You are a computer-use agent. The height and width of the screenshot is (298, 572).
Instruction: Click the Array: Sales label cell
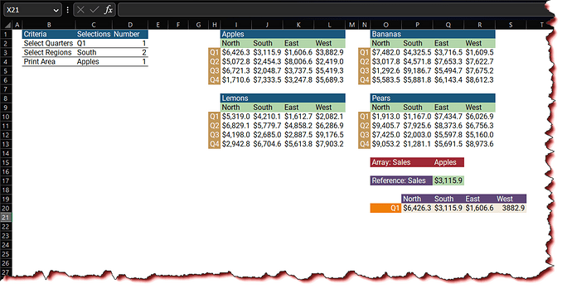coord(401,162)
